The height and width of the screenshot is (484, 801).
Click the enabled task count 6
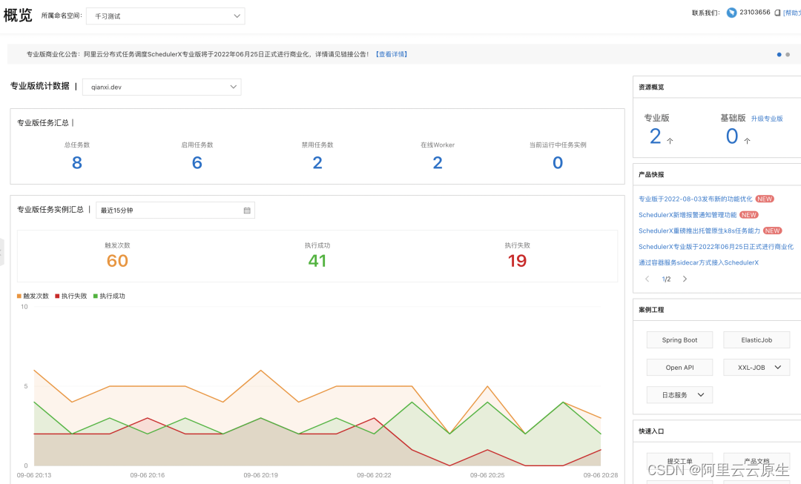[x=197, y=163]
